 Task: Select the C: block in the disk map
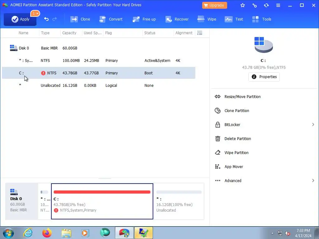102,201
